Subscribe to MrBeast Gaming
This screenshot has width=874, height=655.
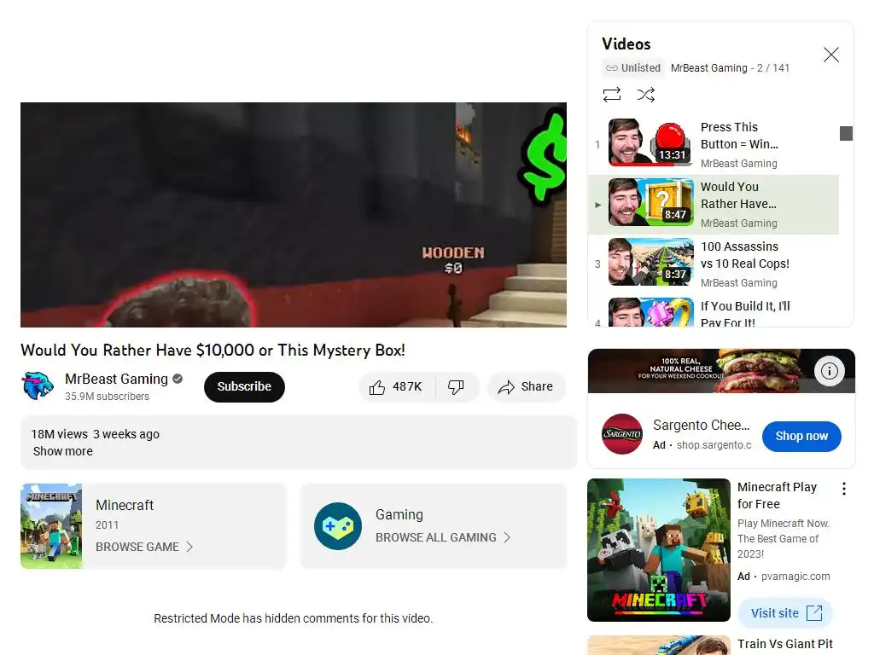pyautogui.click(x=244, y=386)
